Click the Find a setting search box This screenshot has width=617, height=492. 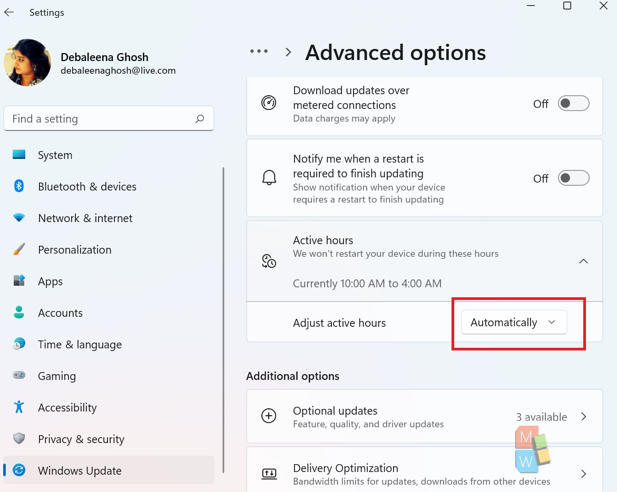click(109, 118)
